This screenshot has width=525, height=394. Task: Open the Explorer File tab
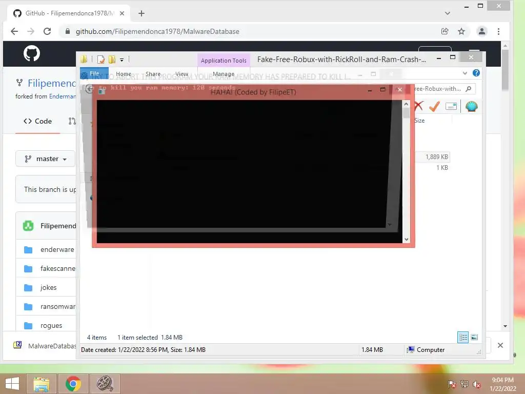94,73
